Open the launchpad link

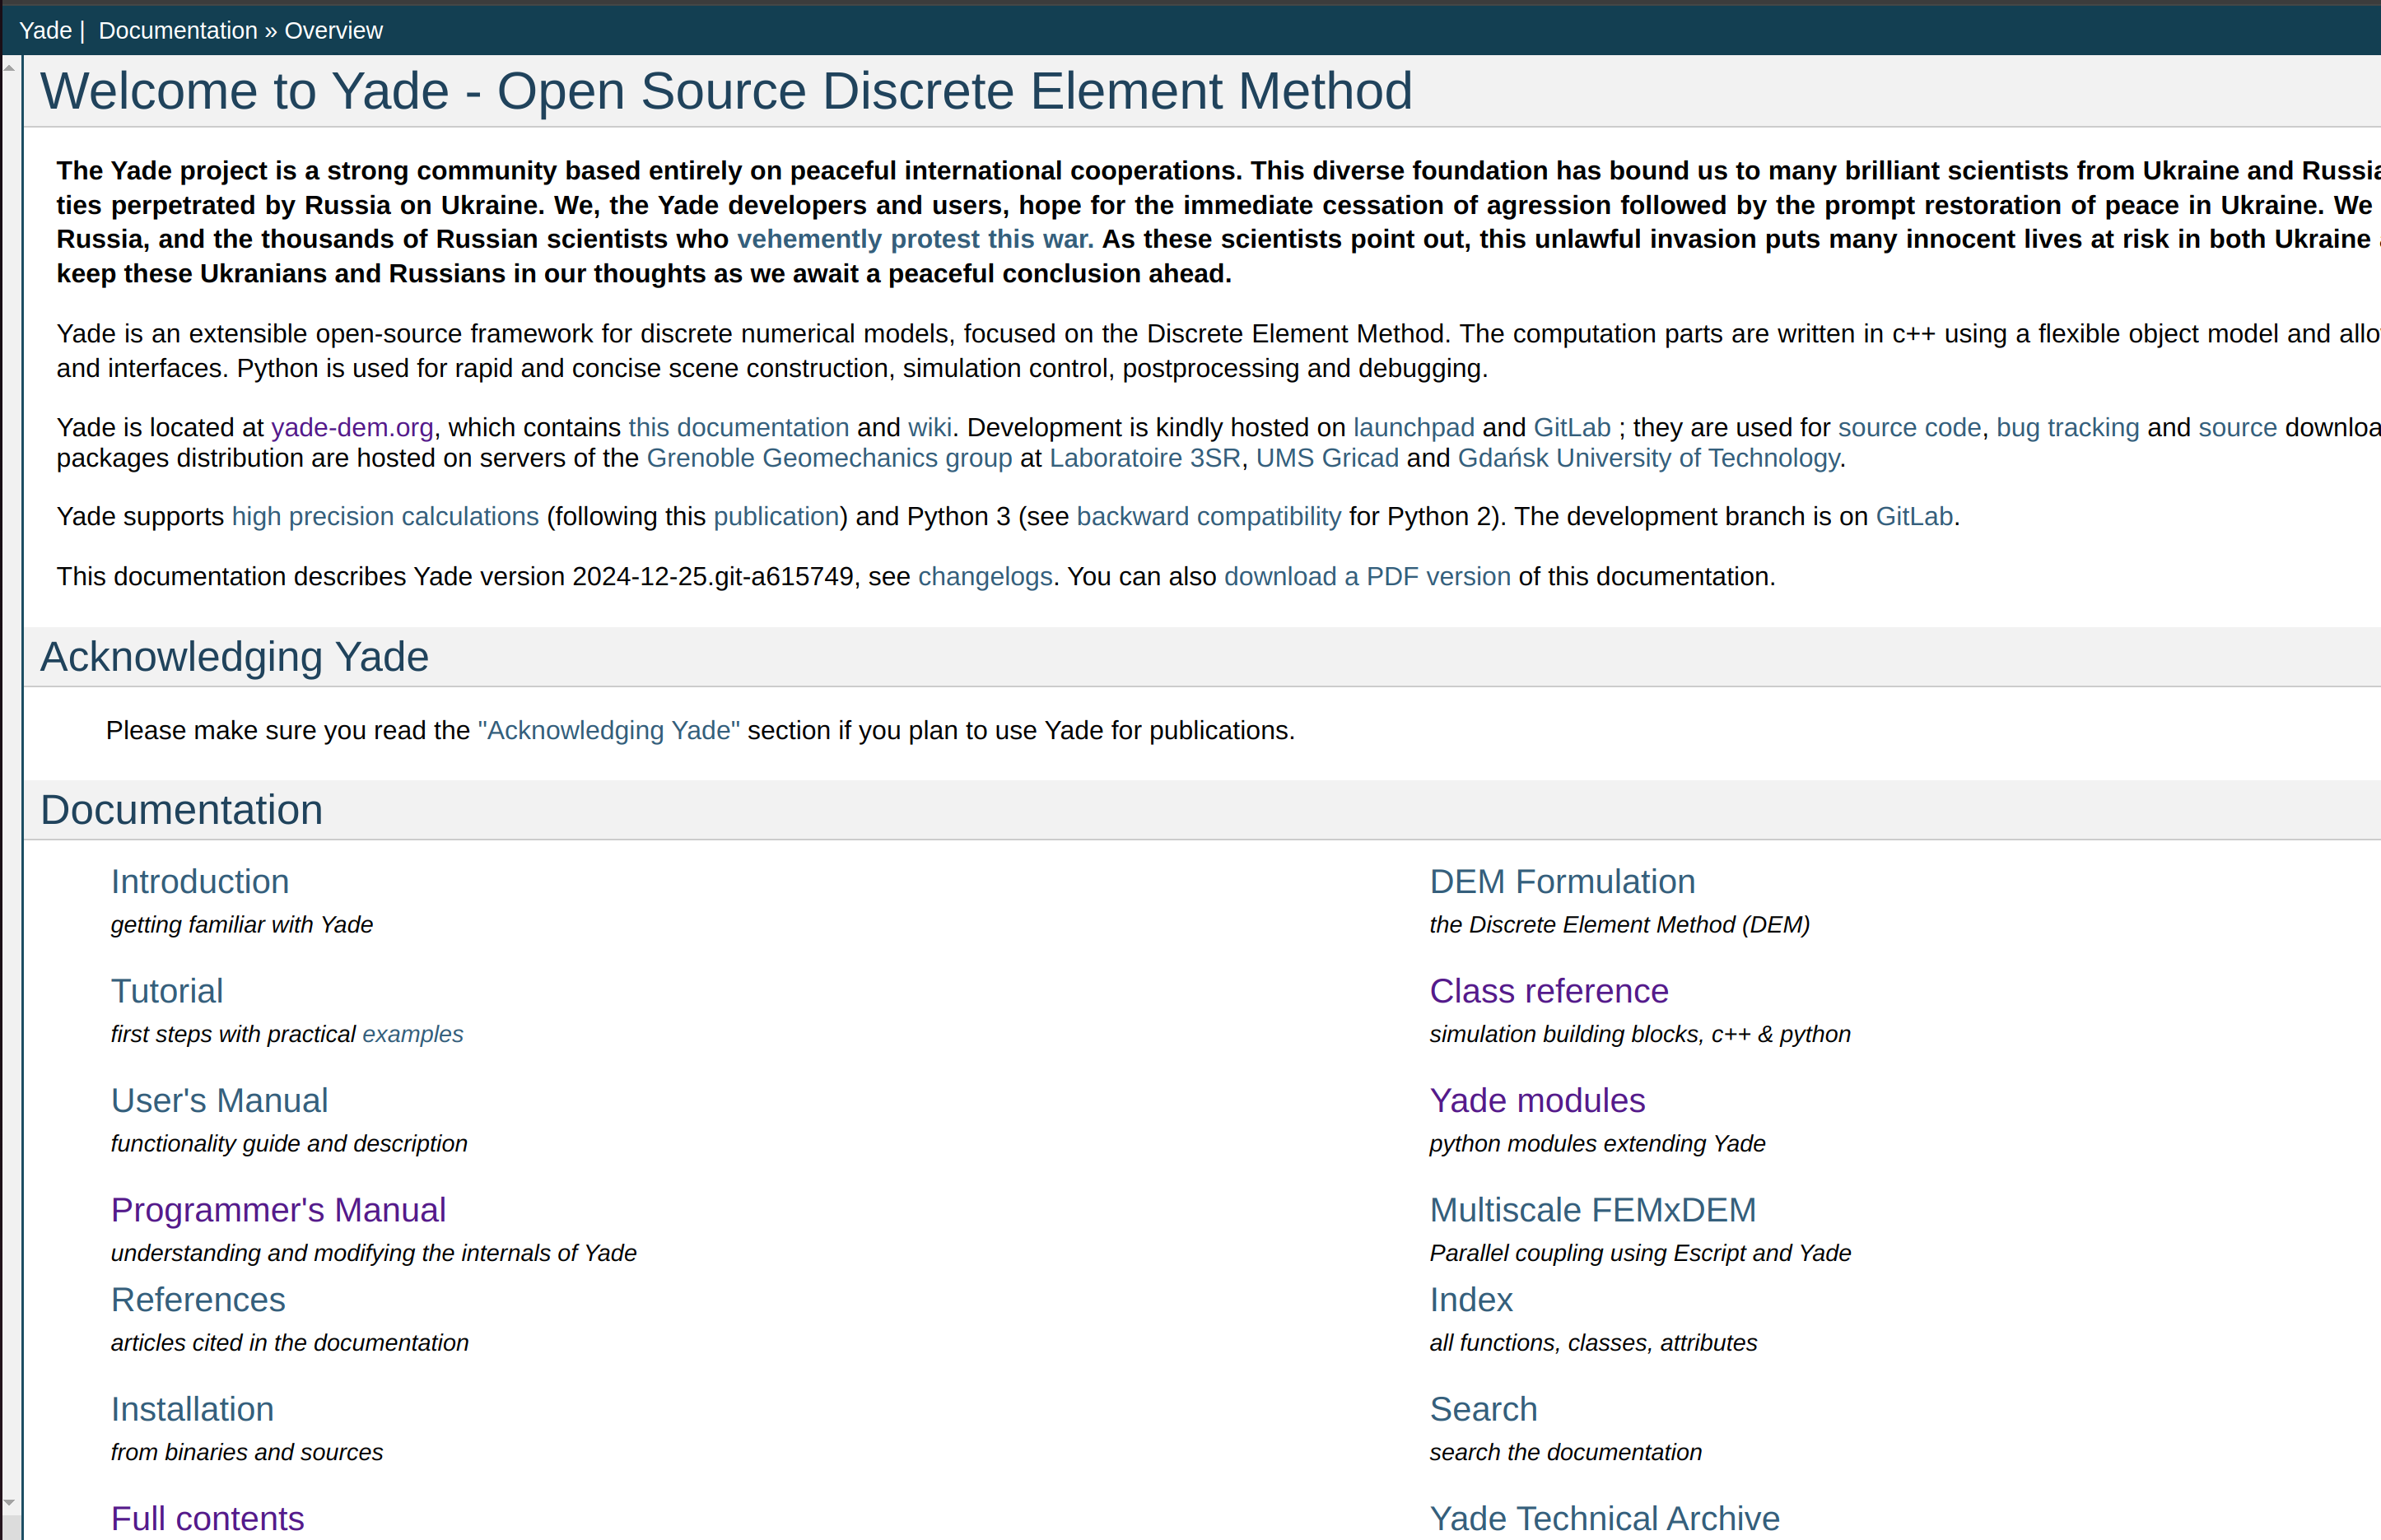pyautogui.click(x=1413, y=428)
